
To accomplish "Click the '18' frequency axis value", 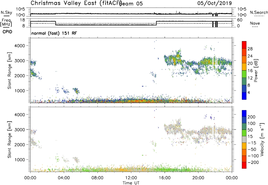I will pyautogui.click(x=22, y=20).
